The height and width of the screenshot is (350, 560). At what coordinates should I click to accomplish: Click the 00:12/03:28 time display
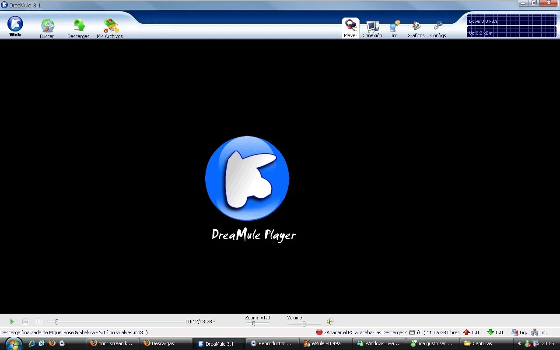200,322
